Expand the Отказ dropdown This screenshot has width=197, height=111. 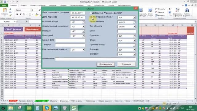[134, 40]
